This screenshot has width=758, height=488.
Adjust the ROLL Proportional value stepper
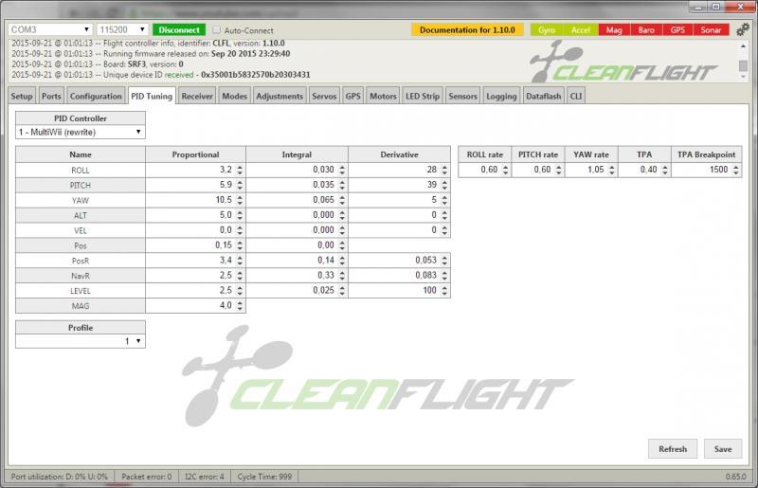pos(239,170)
